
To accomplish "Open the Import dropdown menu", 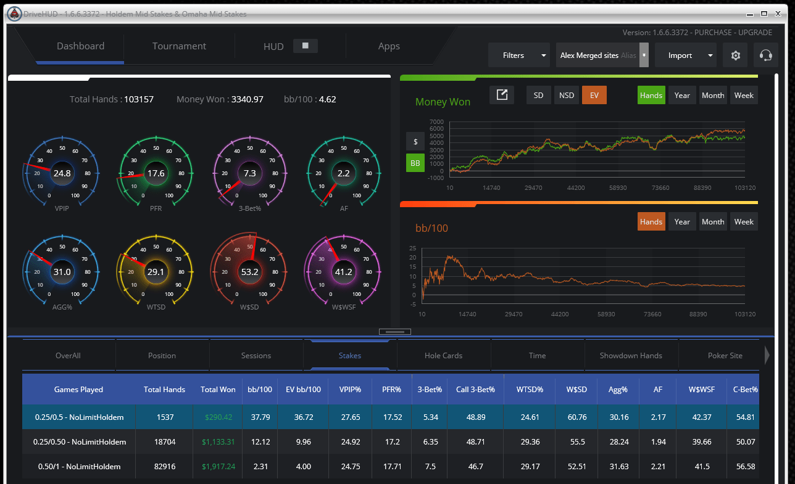I will pos(686,55).
